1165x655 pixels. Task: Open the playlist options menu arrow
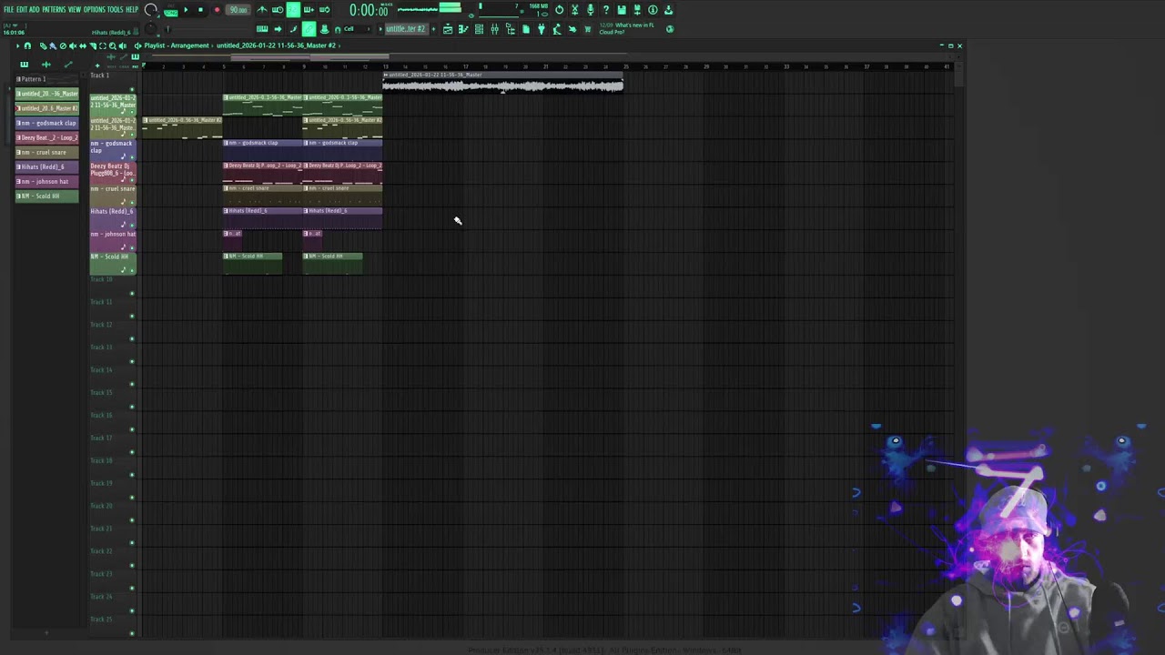[x=17, y=45]
